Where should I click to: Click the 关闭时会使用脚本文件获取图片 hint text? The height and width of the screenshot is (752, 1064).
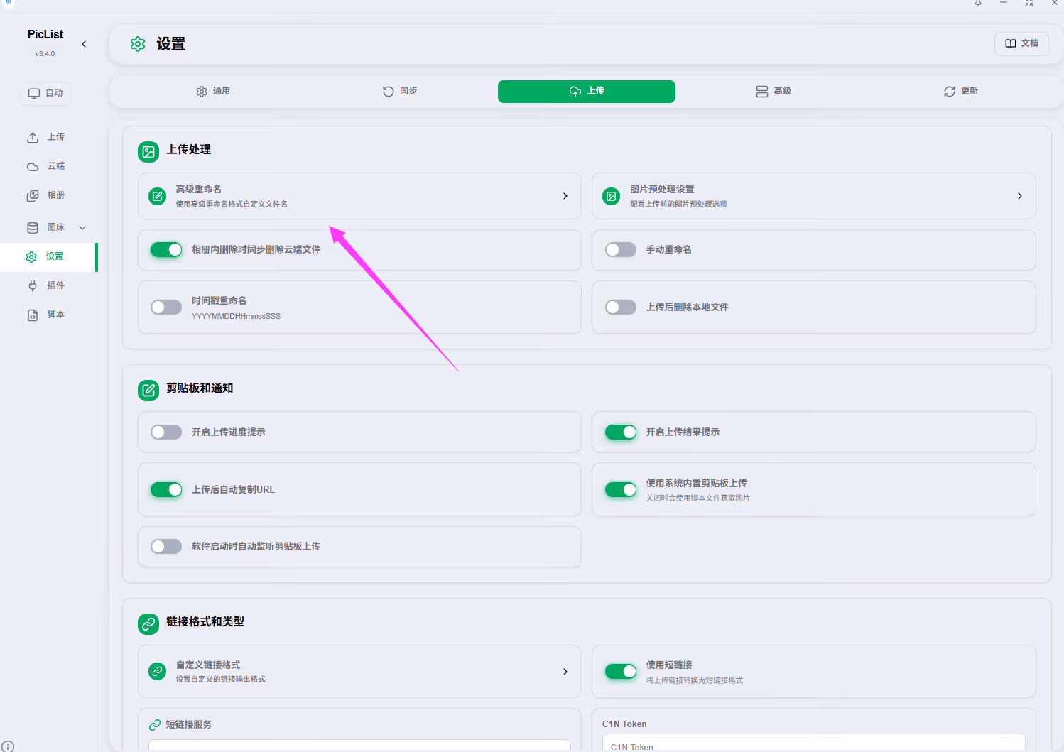pos(697,498)
